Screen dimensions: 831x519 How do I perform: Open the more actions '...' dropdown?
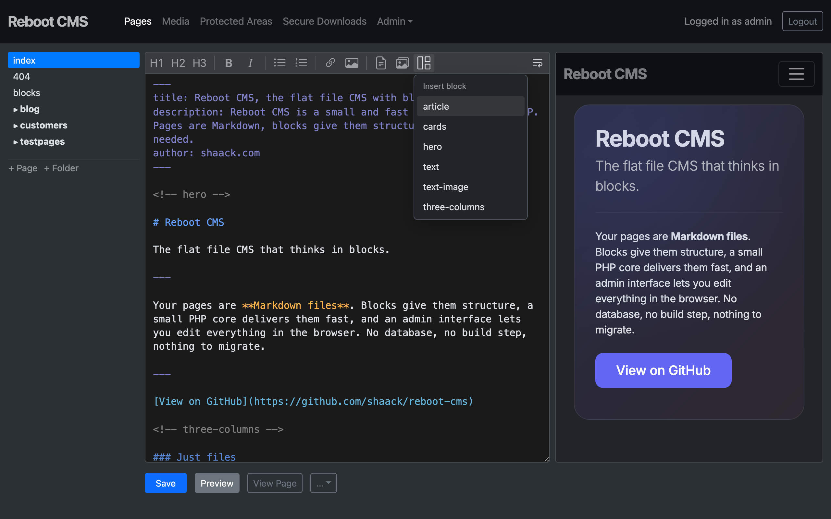point(323,483)
